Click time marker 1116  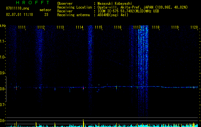[118, 27]
